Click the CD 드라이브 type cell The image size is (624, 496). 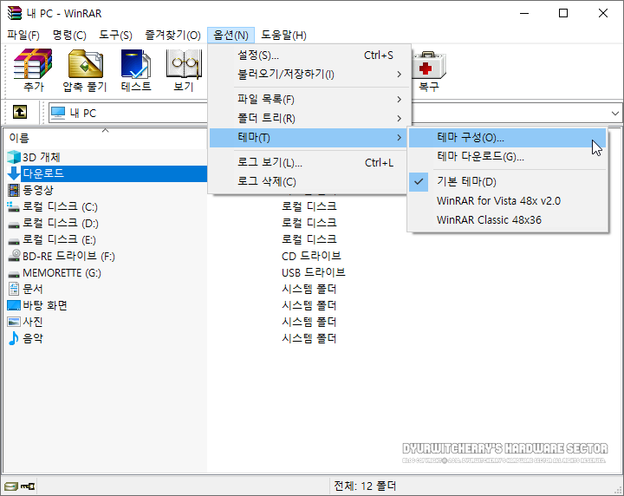coord(311,256)
